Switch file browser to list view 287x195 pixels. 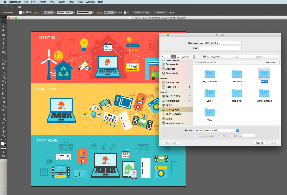coord(178,57)
